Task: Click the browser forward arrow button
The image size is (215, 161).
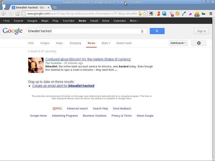Action: click(11, 14)
